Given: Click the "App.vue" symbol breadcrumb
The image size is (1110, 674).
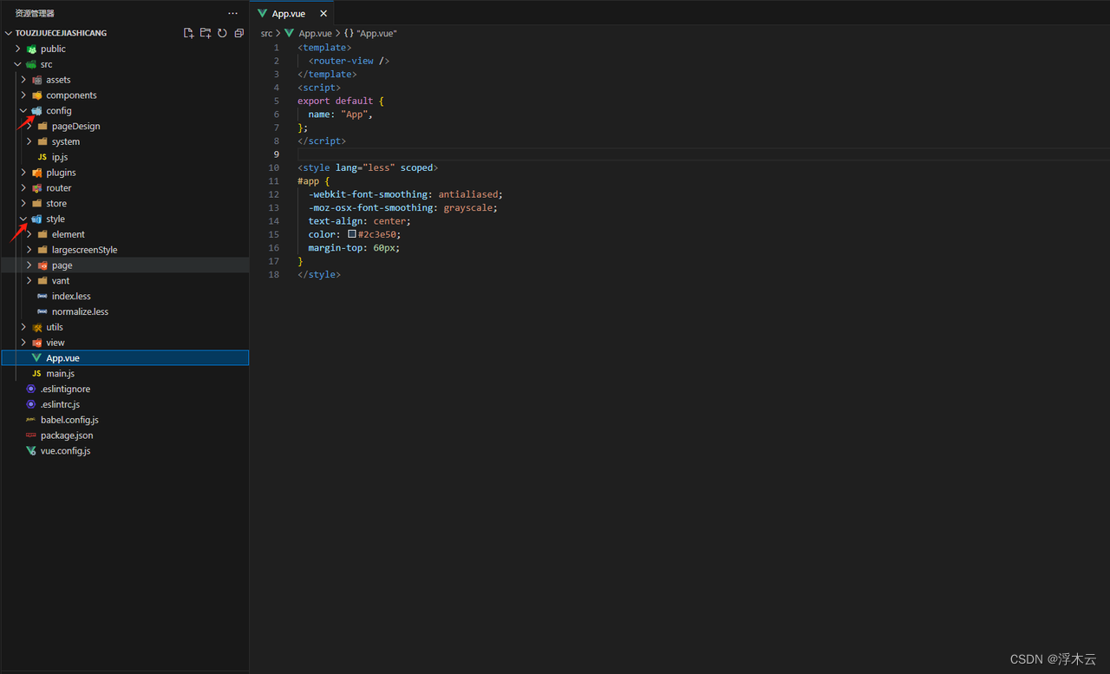Looking at the screenshot, I should 377,33.
